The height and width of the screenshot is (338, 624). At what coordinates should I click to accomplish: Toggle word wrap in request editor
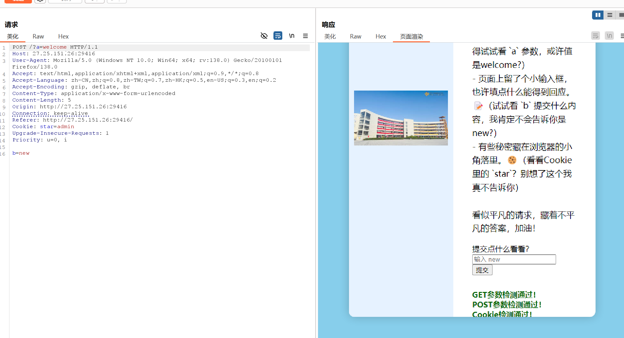278,36
